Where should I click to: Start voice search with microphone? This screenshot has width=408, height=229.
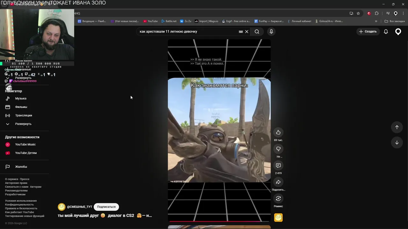coord(271,31)
